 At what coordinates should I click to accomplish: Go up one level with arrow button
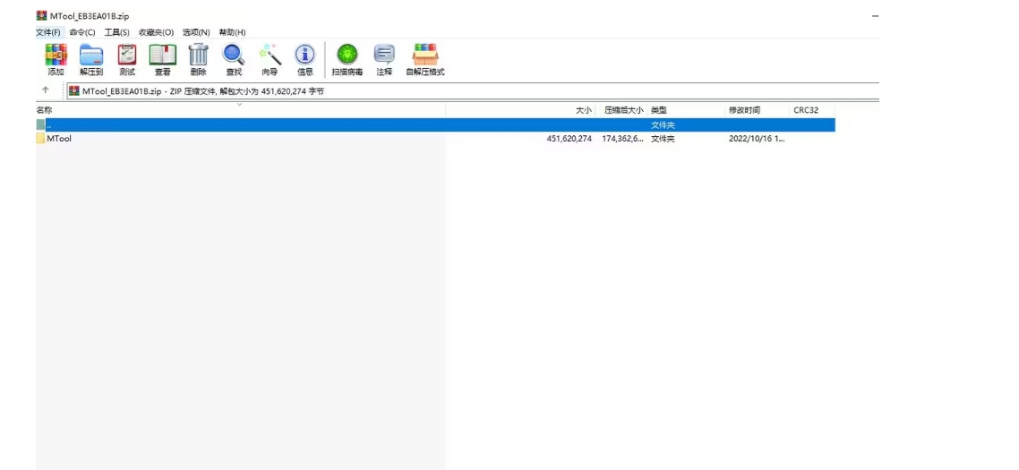click(x=46, y=90)
